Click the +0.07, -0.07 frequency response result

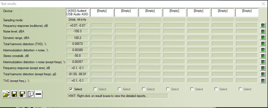pyautogui.click(x=78, y=26)
